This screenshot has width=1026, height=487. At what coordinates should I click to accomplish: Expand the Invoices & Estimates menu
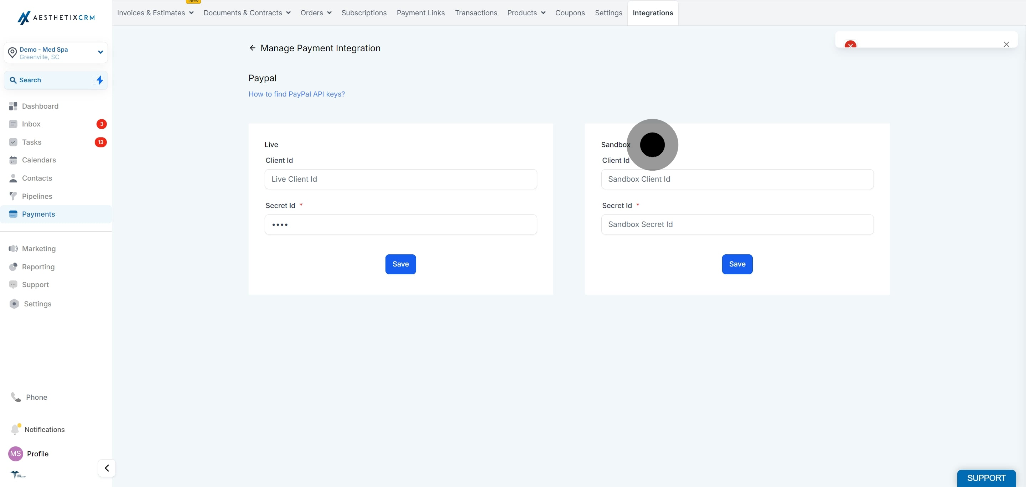(155, 13)
